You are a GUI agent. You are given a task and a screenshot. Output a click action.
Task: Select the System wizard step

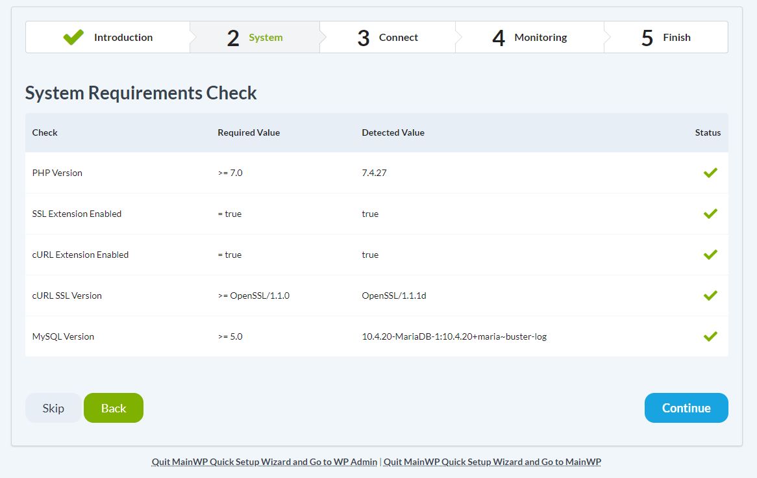click(255, 37)
